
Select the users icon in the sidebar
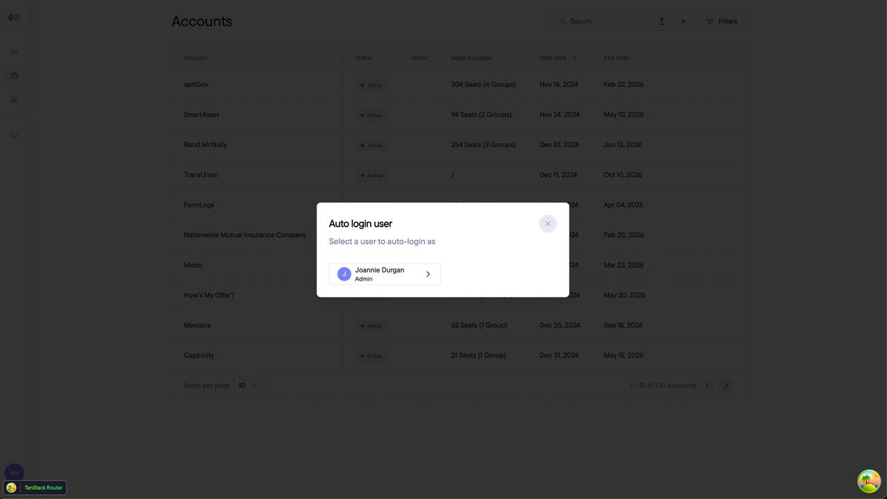pyautogui.click(x=14, y=51)
